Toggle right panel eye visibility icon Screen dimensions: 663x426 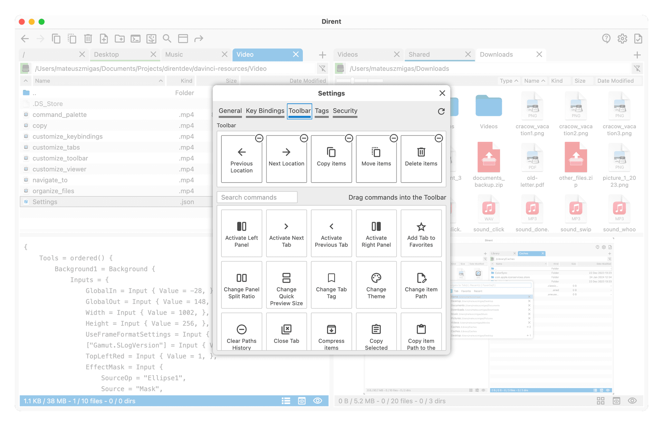(x=632, y=401)
